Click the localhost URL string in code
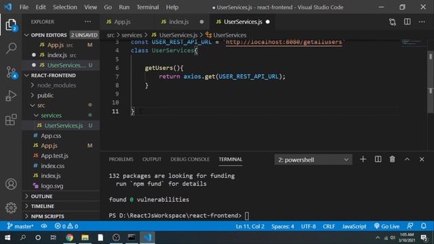The image size is (434, 244). tap(283, 42)
